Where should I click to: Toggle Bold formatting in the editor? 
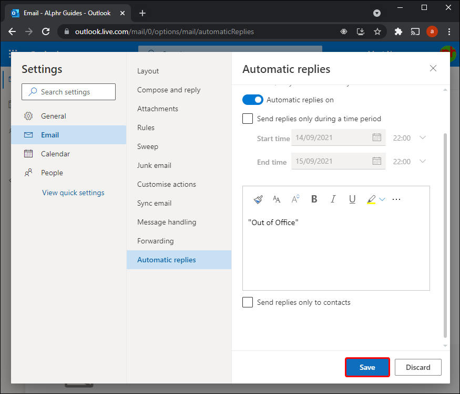[x=314, y=199]
